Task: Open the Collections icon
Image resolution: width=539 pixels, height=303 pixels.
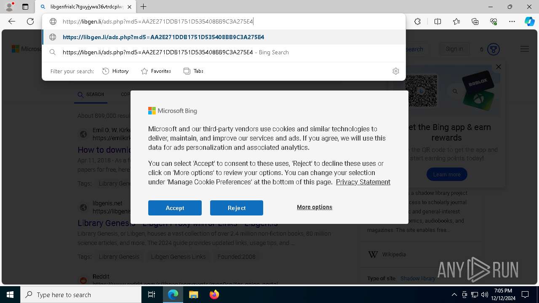Action: coord(475,21)
